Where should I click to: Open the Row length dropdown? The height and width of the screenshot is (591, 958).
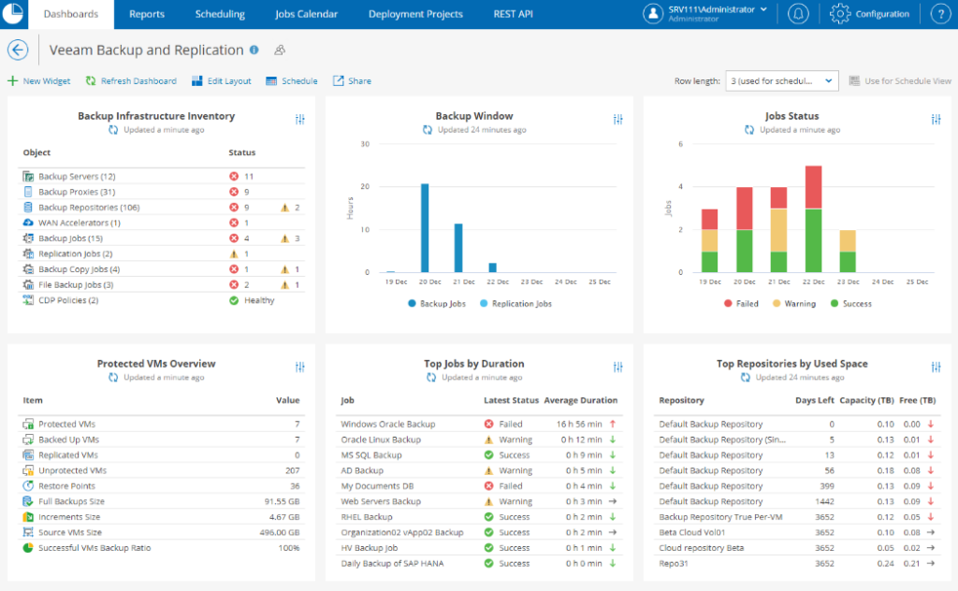tap(781, 80)
